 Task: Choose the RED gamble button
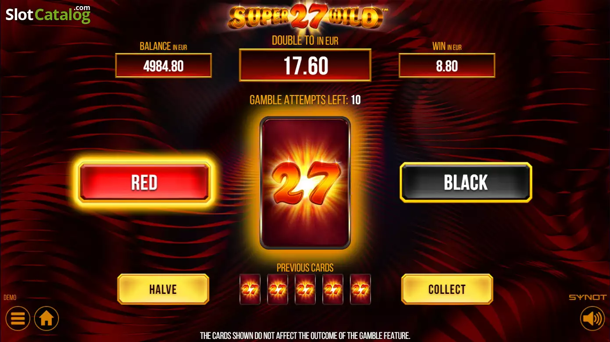coord(144,182)
